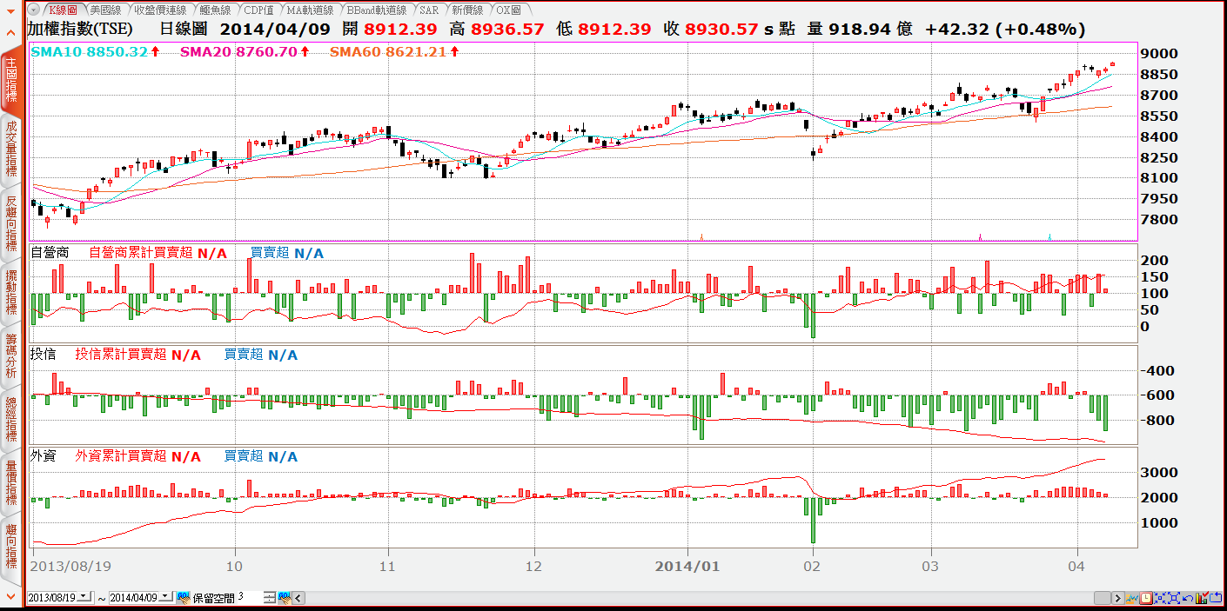Click the 2014/01 label on the time axis
The width and height of the screenshot is (1227, 611).
[x=687, y=566]
